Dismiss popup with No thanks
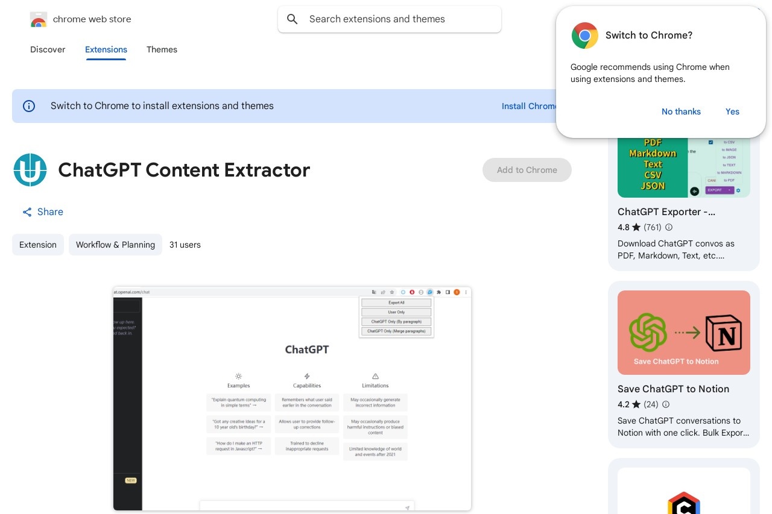Viewport: 772px width, 514px height. (x=681, y=111)
